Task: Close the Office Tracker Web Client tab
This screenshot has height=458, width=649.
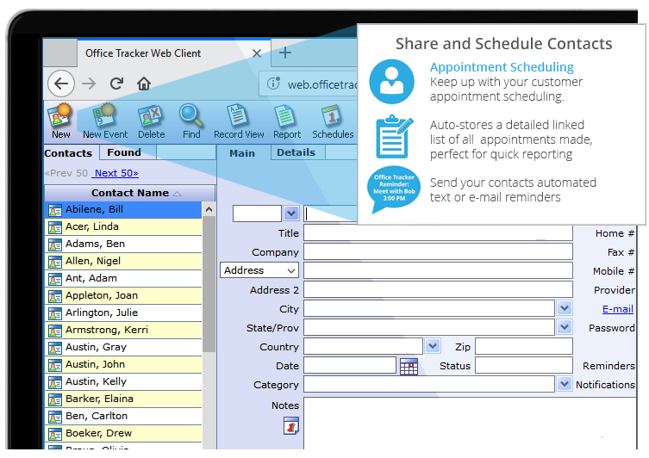Action: tap(257, 53)
